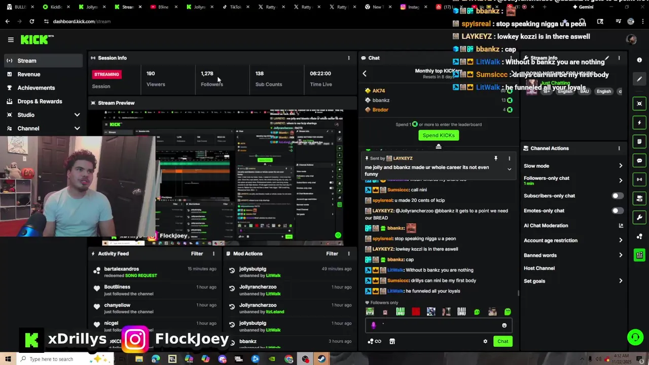Click the lightning bolt icon in right sidebar
Viewport: 649px width, 365px height.
(639, 123)
